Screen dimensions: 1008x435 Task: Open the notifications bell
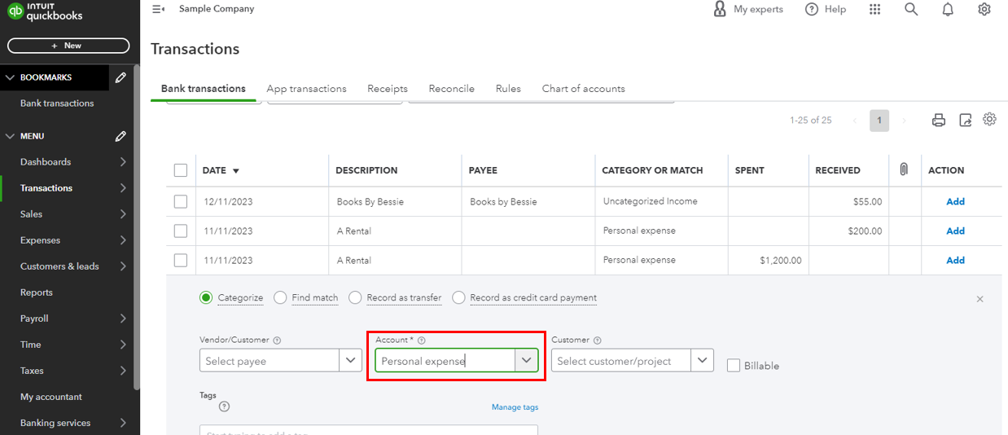[x=948, y=10]
